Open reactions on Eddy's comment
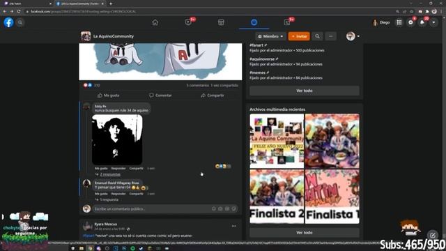446x251 pixels. pyautogui.click(x=223, y=166)
